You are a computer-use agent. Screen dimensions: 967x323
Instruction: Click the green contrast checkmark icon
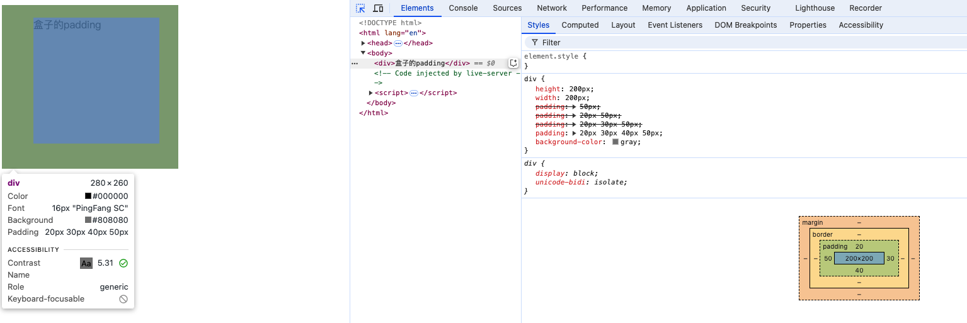pyautogui.click(x=123, y=263)
